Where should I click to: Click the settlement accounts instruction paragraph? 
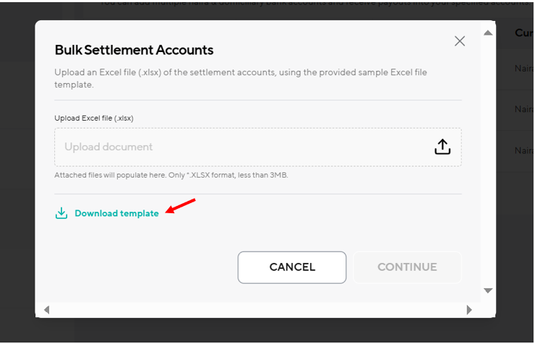tap(241, 79)
